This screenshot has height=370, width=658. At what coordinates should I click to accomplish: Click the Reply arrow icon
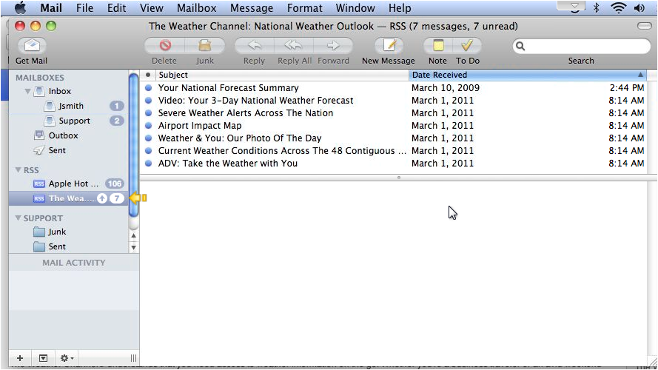[x=254, y=46]
